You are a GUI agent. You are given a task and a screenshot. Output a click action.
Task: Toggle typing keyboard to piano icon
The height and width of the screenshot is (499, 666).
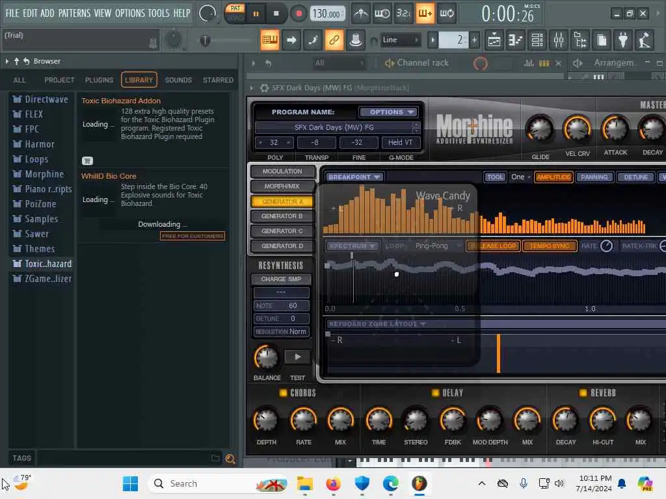(270, 40)
